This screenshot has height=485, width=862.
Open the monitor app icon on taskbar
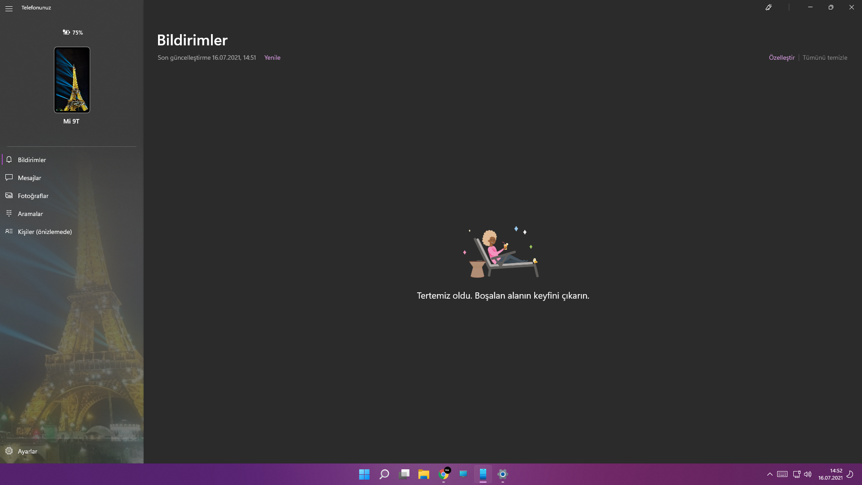click(463, 474)
